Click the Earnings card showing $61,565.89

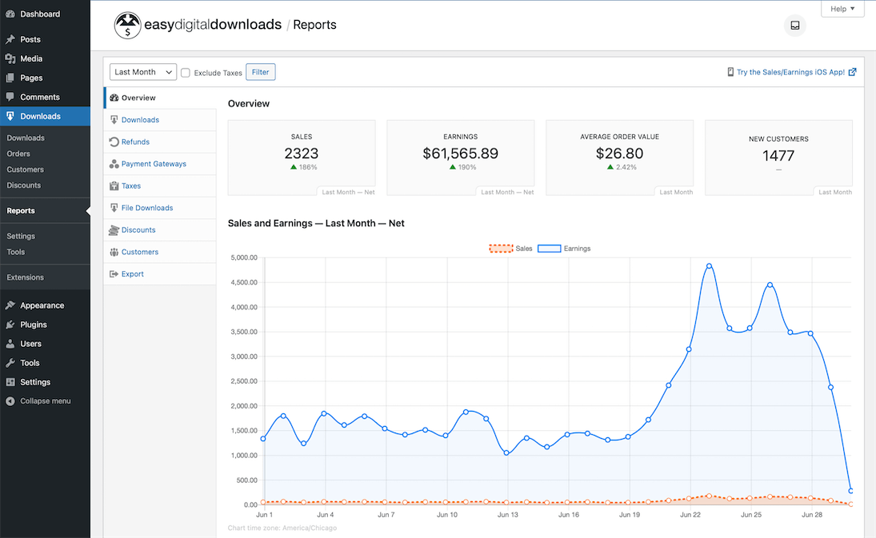point(460,157)
